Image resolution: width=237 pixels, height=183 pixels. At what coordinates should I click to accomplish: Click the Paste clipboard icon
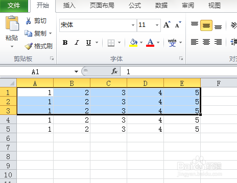12,23
